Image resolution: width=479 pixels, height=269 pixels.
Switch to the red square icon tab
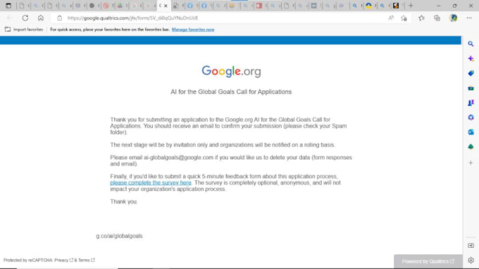pos(259,6)
